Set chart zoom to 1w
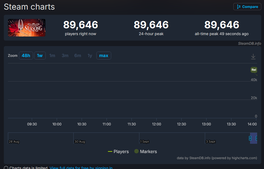Viewport: 264px width, 169px height. (x=40, y=55)
